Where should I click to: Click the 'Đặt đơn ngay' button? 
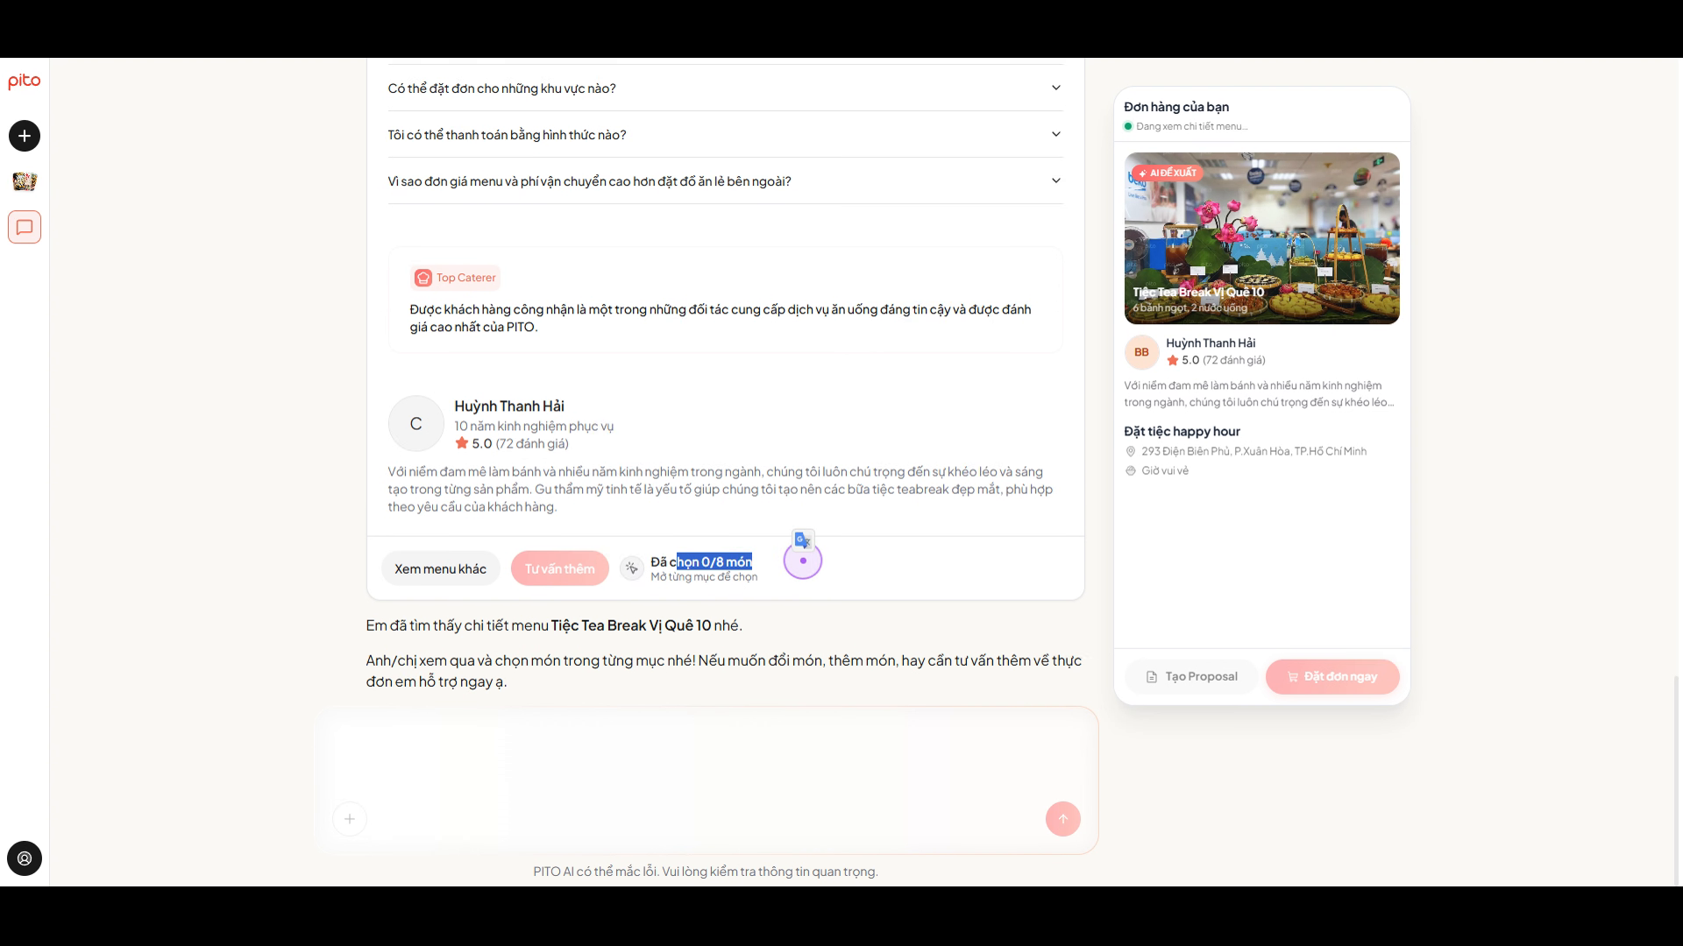[x=1331, y=676]
